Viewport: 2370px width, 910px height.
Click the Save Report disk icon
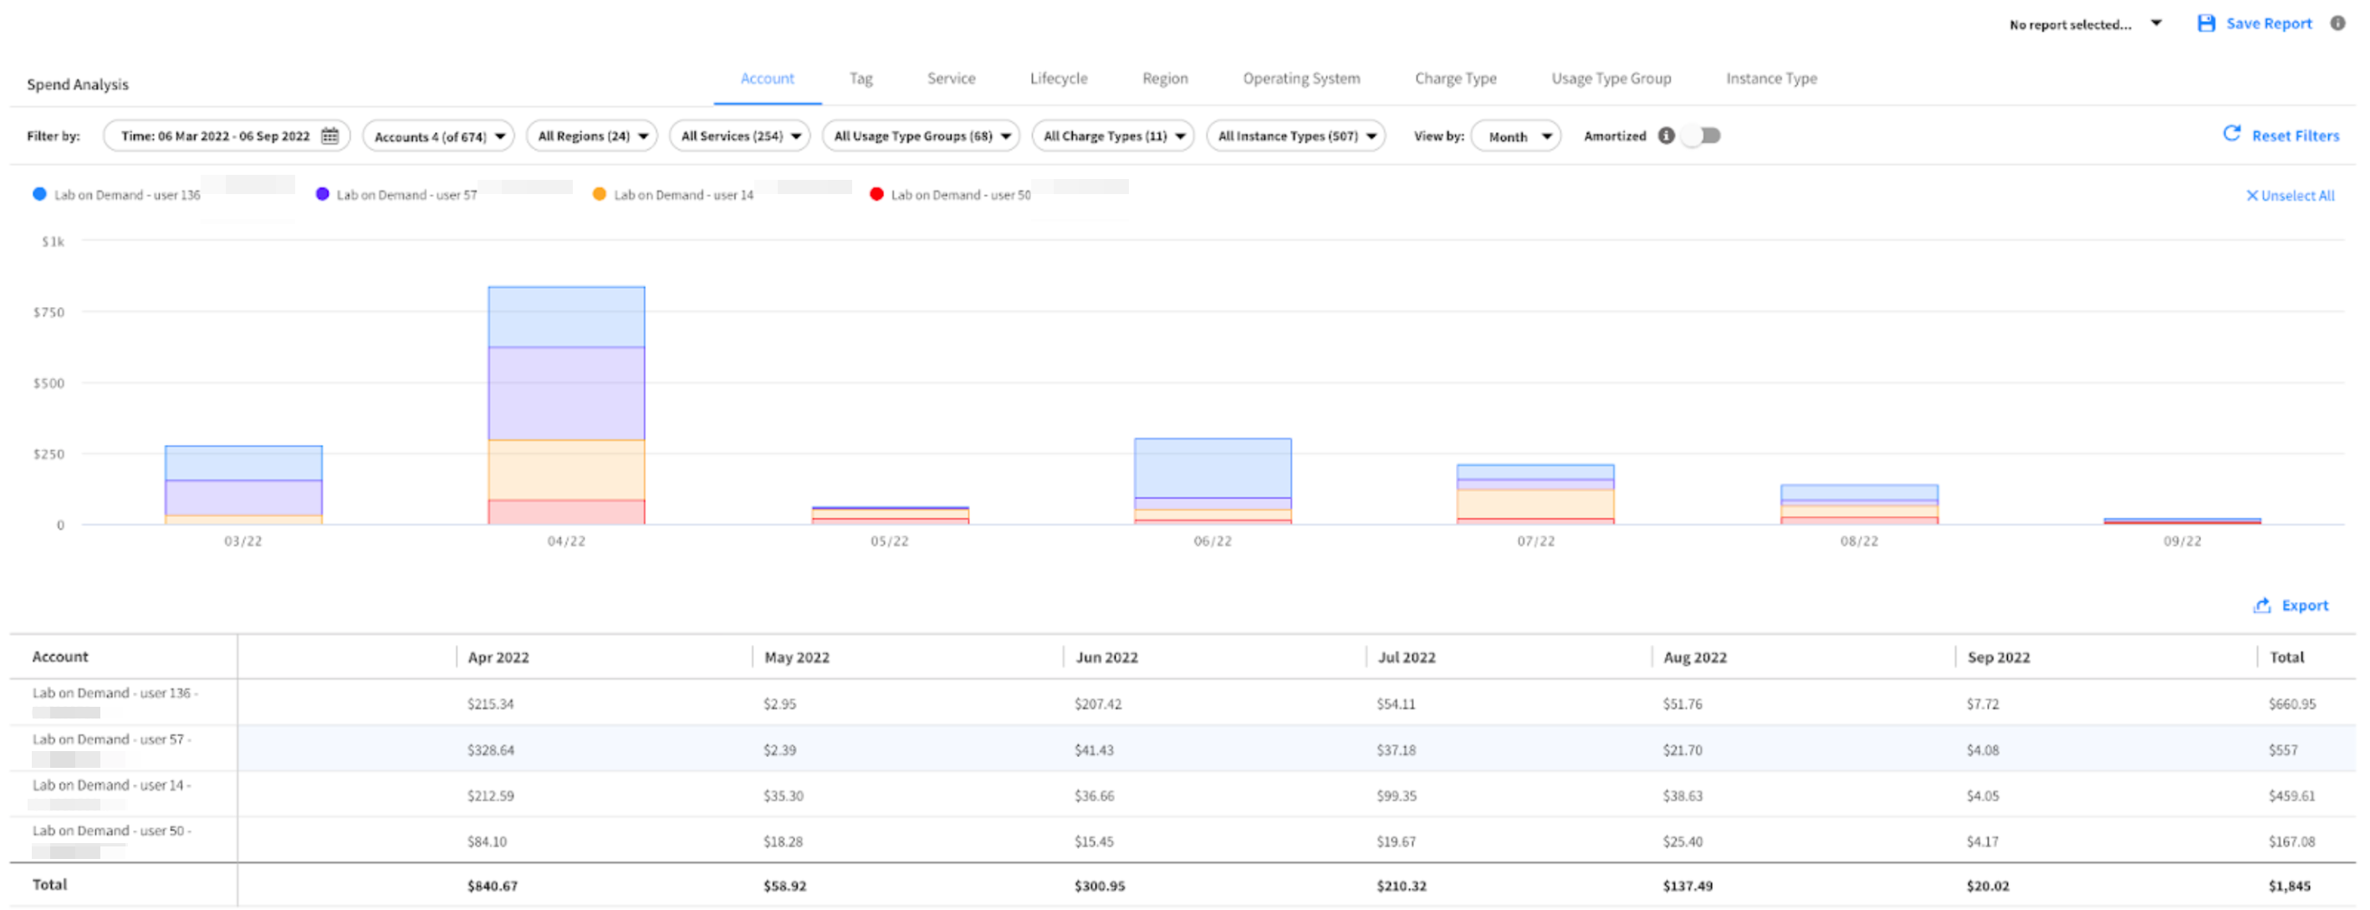point(2205,24)
